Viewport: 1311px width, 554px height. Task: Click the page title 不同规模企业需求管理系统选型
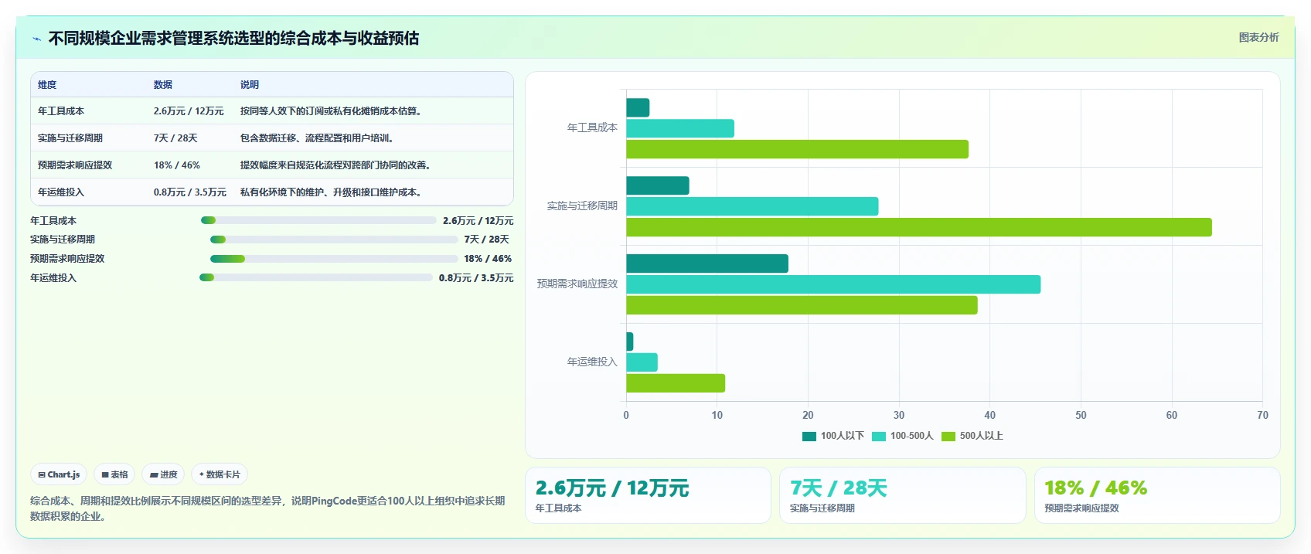pyautogui.click(x=233, y=39)
